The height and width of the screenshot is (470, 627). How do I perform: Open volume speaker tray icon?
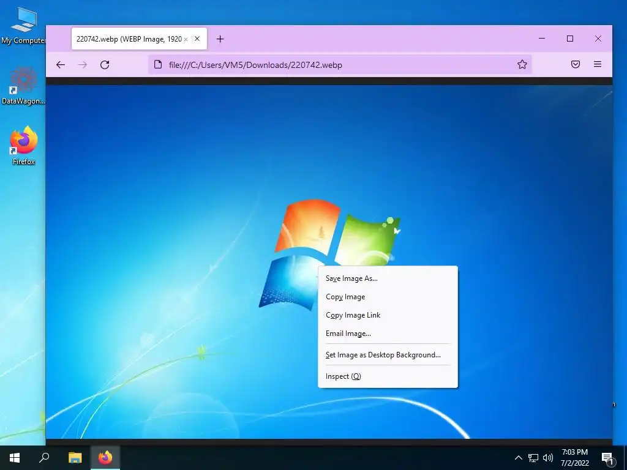(x=548, y=458)
